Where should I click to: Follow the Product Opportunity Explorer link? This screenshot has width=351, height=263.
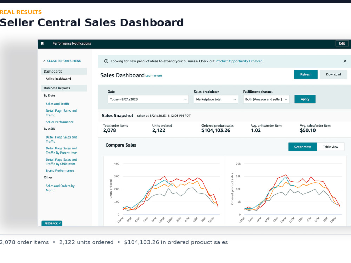[x=239, y=61]
